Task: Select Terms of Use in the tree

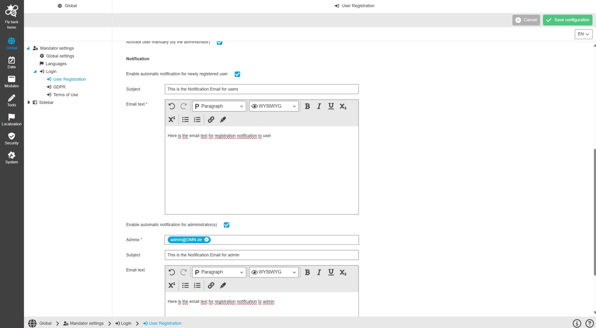Action: (x=62, y=95)
